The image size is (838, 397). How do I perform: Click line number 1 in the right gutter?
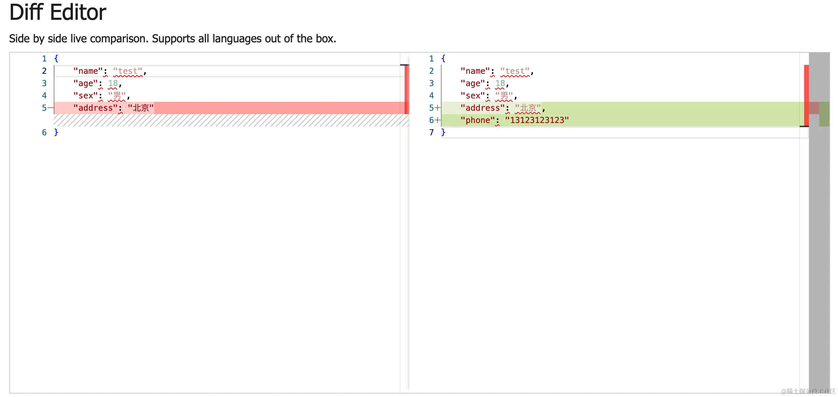pos(432,58)
